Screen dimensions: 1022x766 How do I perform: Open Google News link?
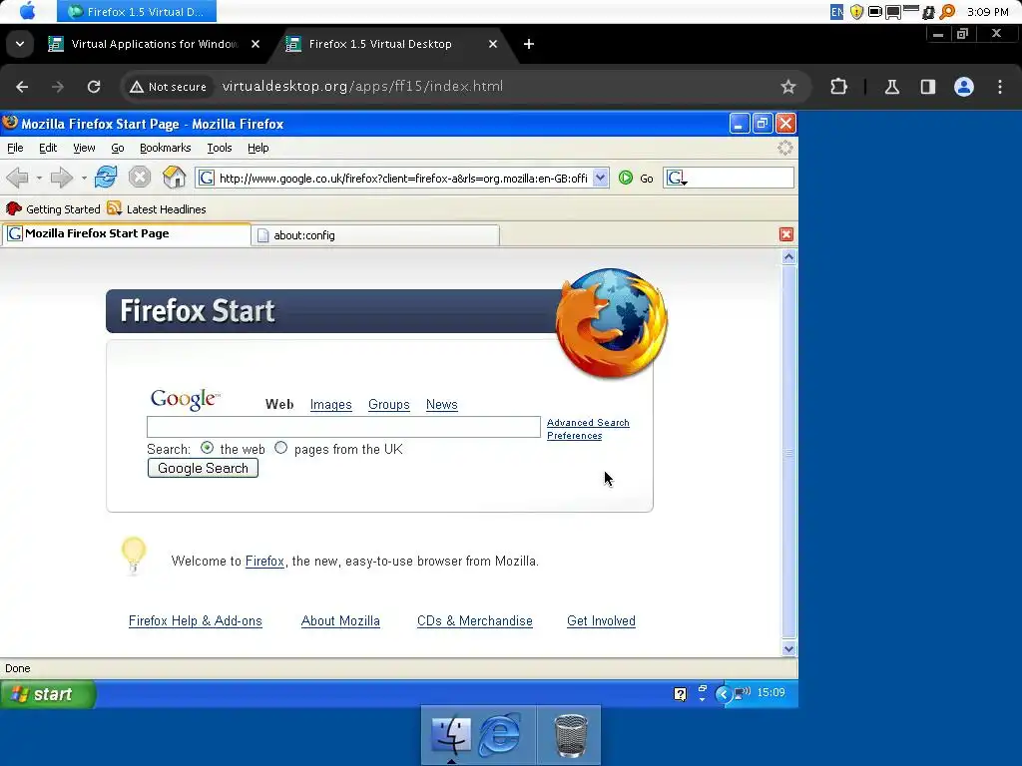click(x=441, y=405)
